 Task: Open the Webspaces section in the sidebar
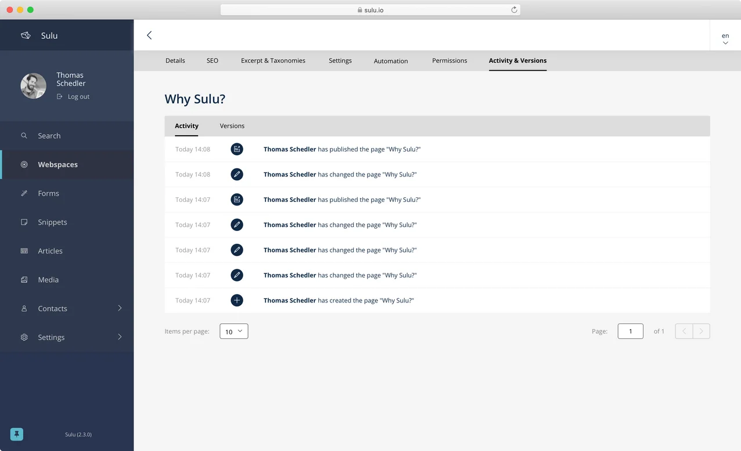coord(57,164)
